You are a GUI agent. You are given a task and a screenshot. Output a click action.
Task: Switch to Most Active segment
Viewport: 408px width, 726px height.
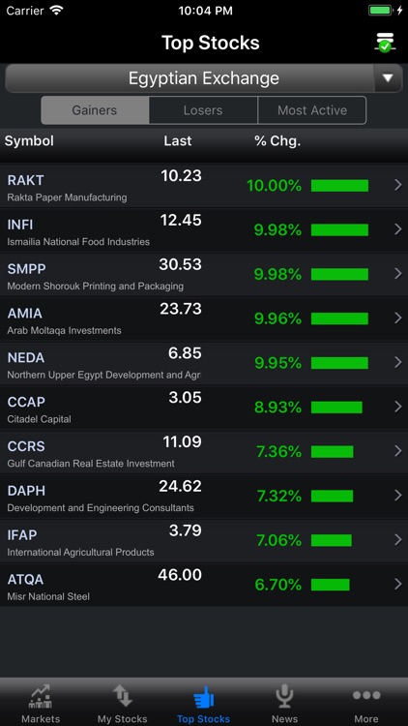point(311,110)
